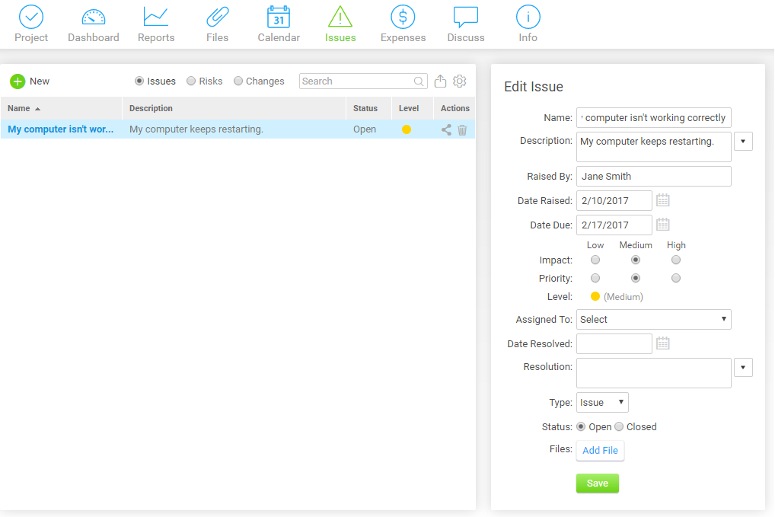Open the Assigned To dropdown
775x517 pixels.
(653, 319)
